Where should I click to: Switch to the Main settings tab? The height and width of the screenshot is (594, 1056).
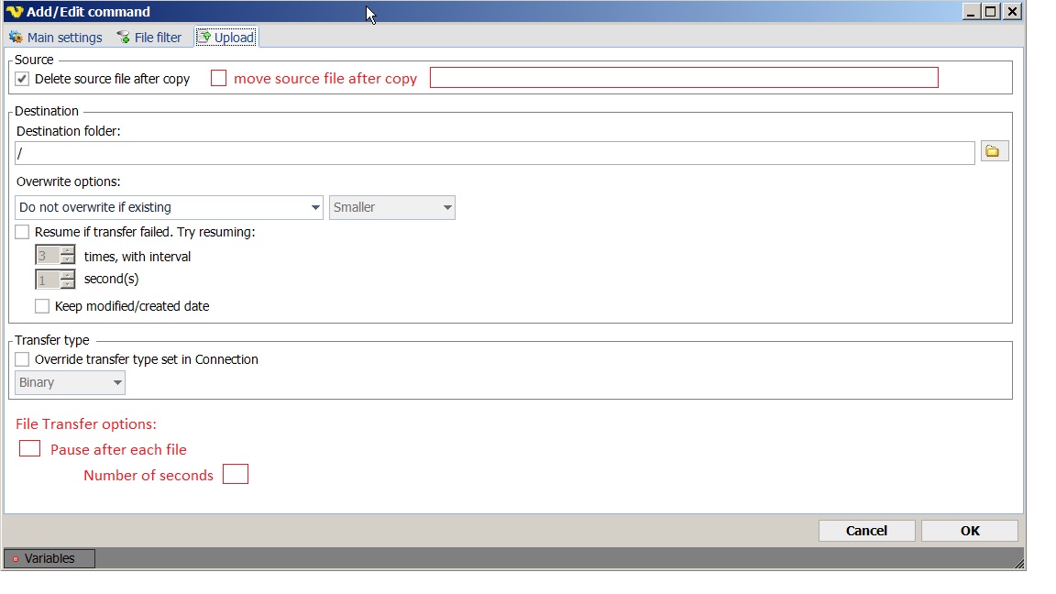click(64, 38)
